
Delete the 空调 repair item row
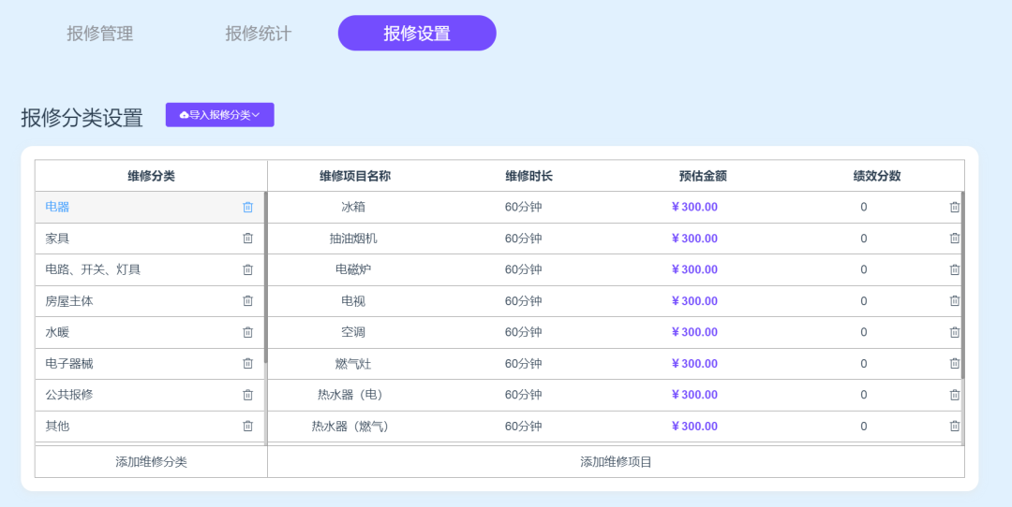tap(955, 332)
